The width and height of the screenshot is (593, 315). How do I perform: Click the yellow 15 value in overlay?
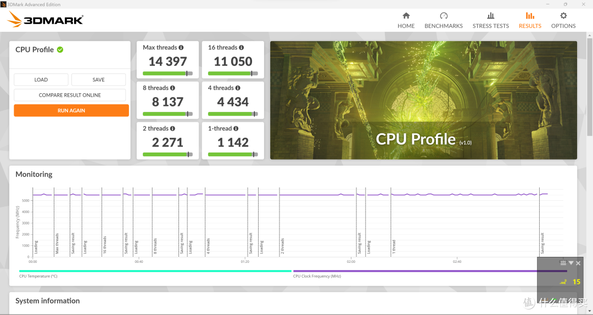(x=577, y=282)
